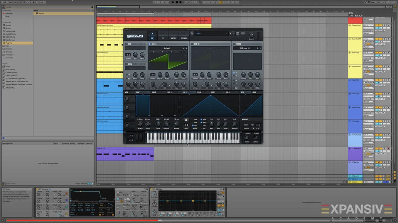Open the LFO 1 shape folder icon

(186, 120)
